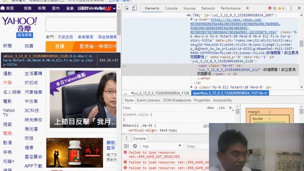
Task: Click the yellow warning count indicator
Action: (281, 8)
